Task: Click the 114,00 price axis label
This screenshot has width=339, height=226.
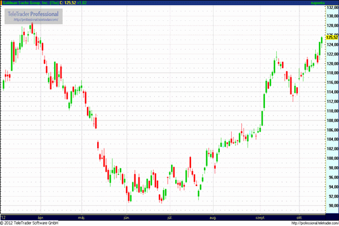Action: 333,92
